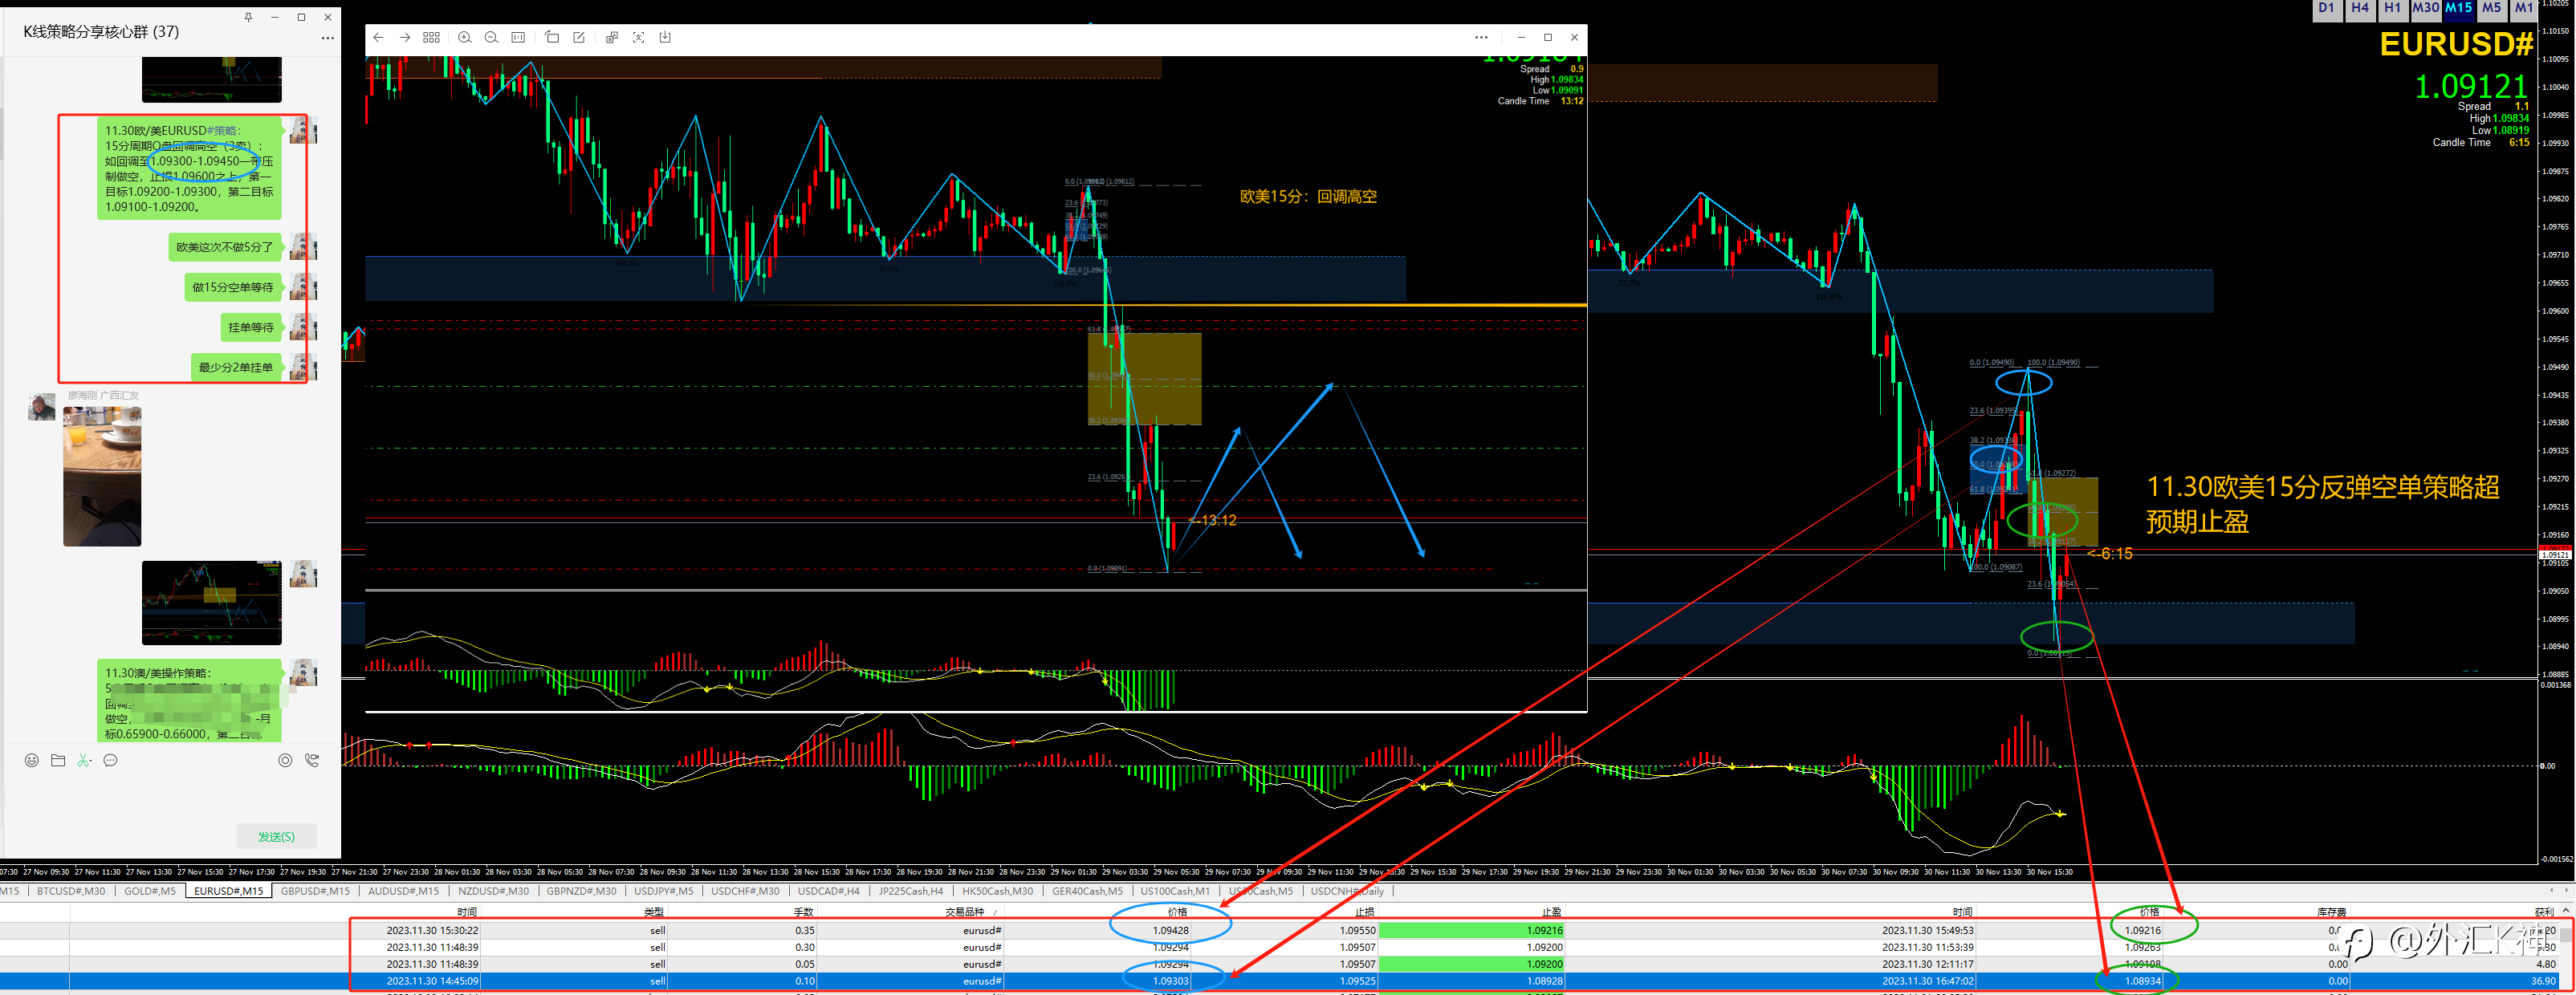Screen dimensions: 2576x995
Task: Click the 最少分2单挂单 message
Action: [236, 367]
